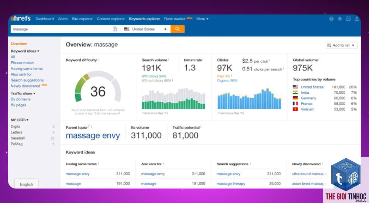Screen dimensions: 369x203
Task: Click the orange search magnifier button
Action: tap(177, 29)
